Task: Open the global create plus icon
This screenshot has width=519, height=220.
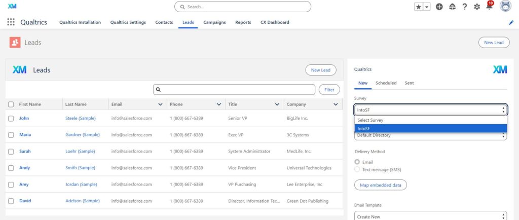Action: click(439, 7)
